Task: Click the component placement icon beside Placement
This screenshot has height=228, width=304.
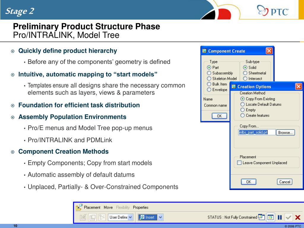Action: coord(79,207)
